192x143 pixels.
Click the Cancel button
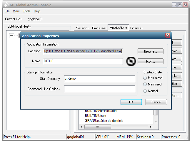click(x=156, y=102)
